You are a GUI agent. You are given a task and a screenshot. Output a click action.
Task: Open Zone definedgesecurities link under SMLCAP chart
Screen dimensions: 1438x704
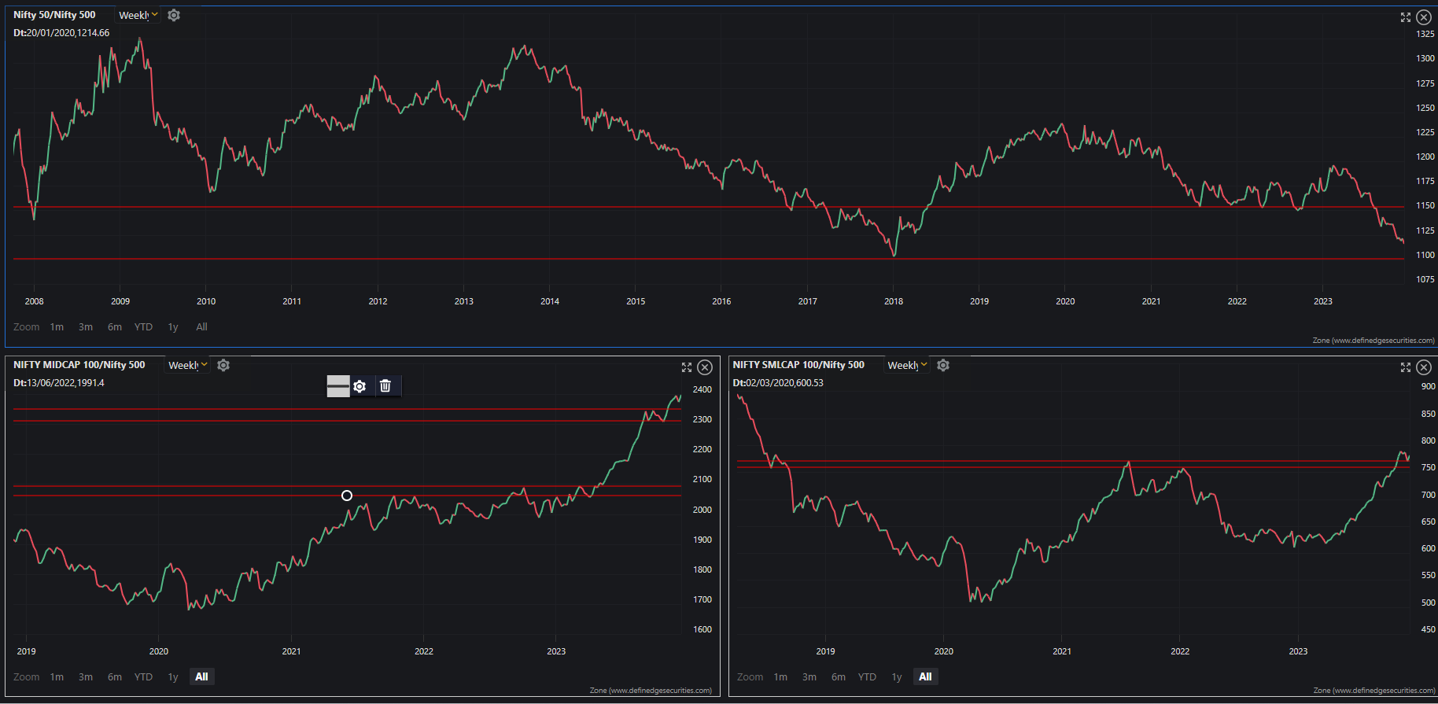point(1374,691)
